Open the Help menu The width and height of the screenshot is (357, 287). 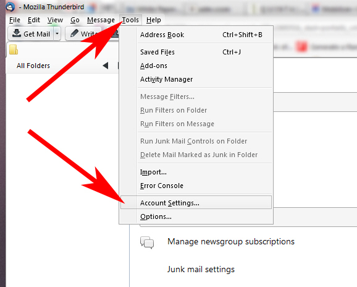[x=153, y=20]
